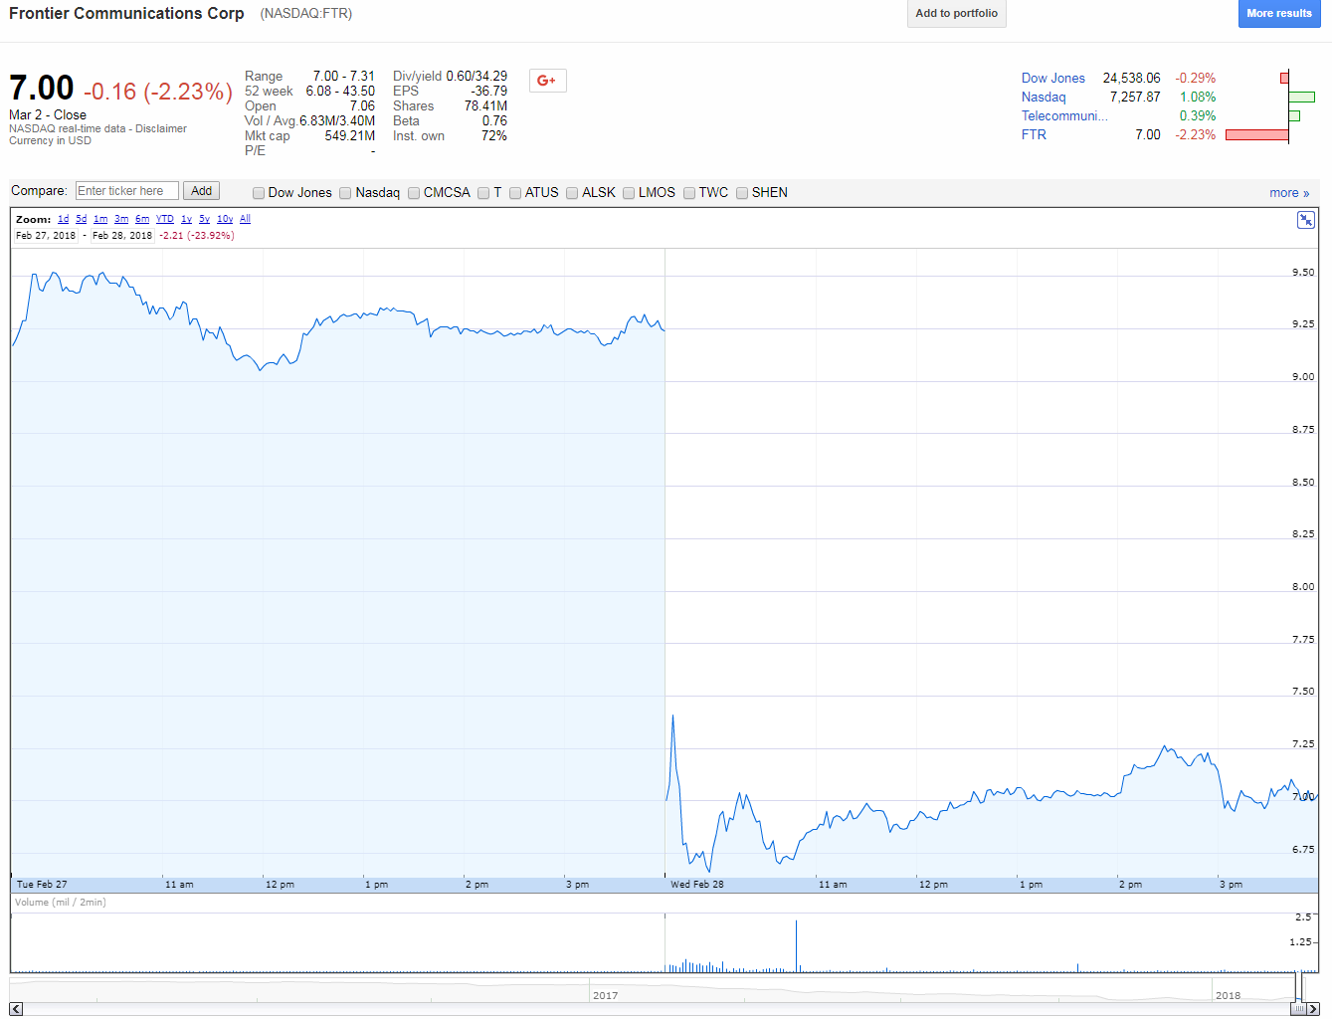Screen dimensions: 1332x1019
Task: Set chart zoom to 1d
Action: click(x=63, y=219)
